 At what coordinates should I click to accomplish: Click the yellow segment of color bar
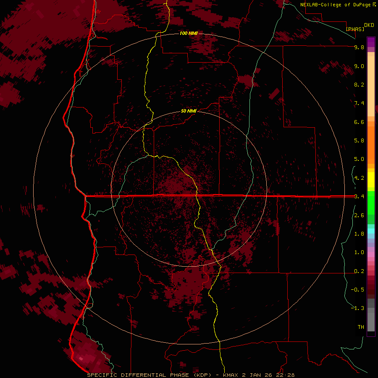tap(371, 180)
